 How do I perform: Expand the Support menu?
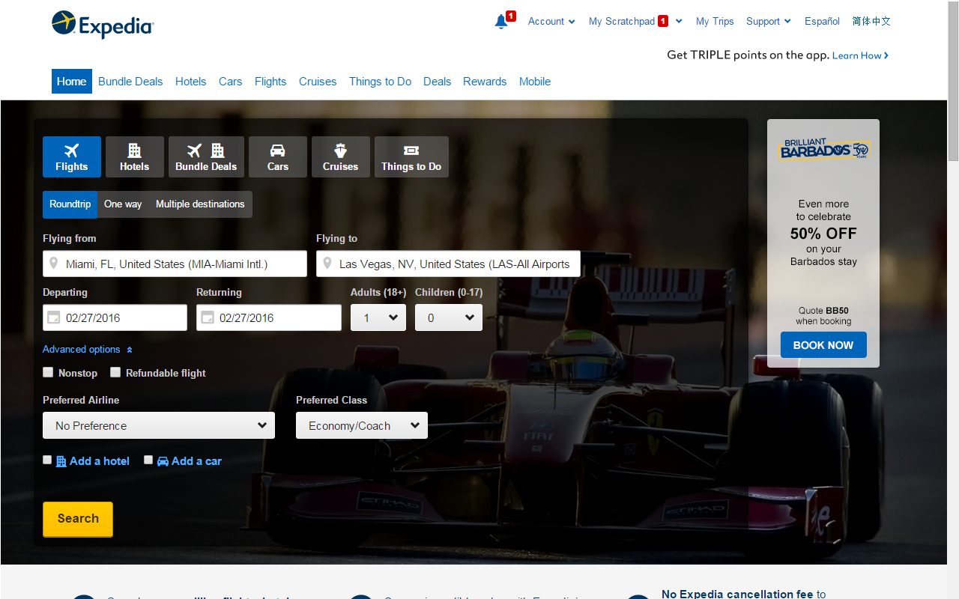pyautogui.click(x=769, y=21)
